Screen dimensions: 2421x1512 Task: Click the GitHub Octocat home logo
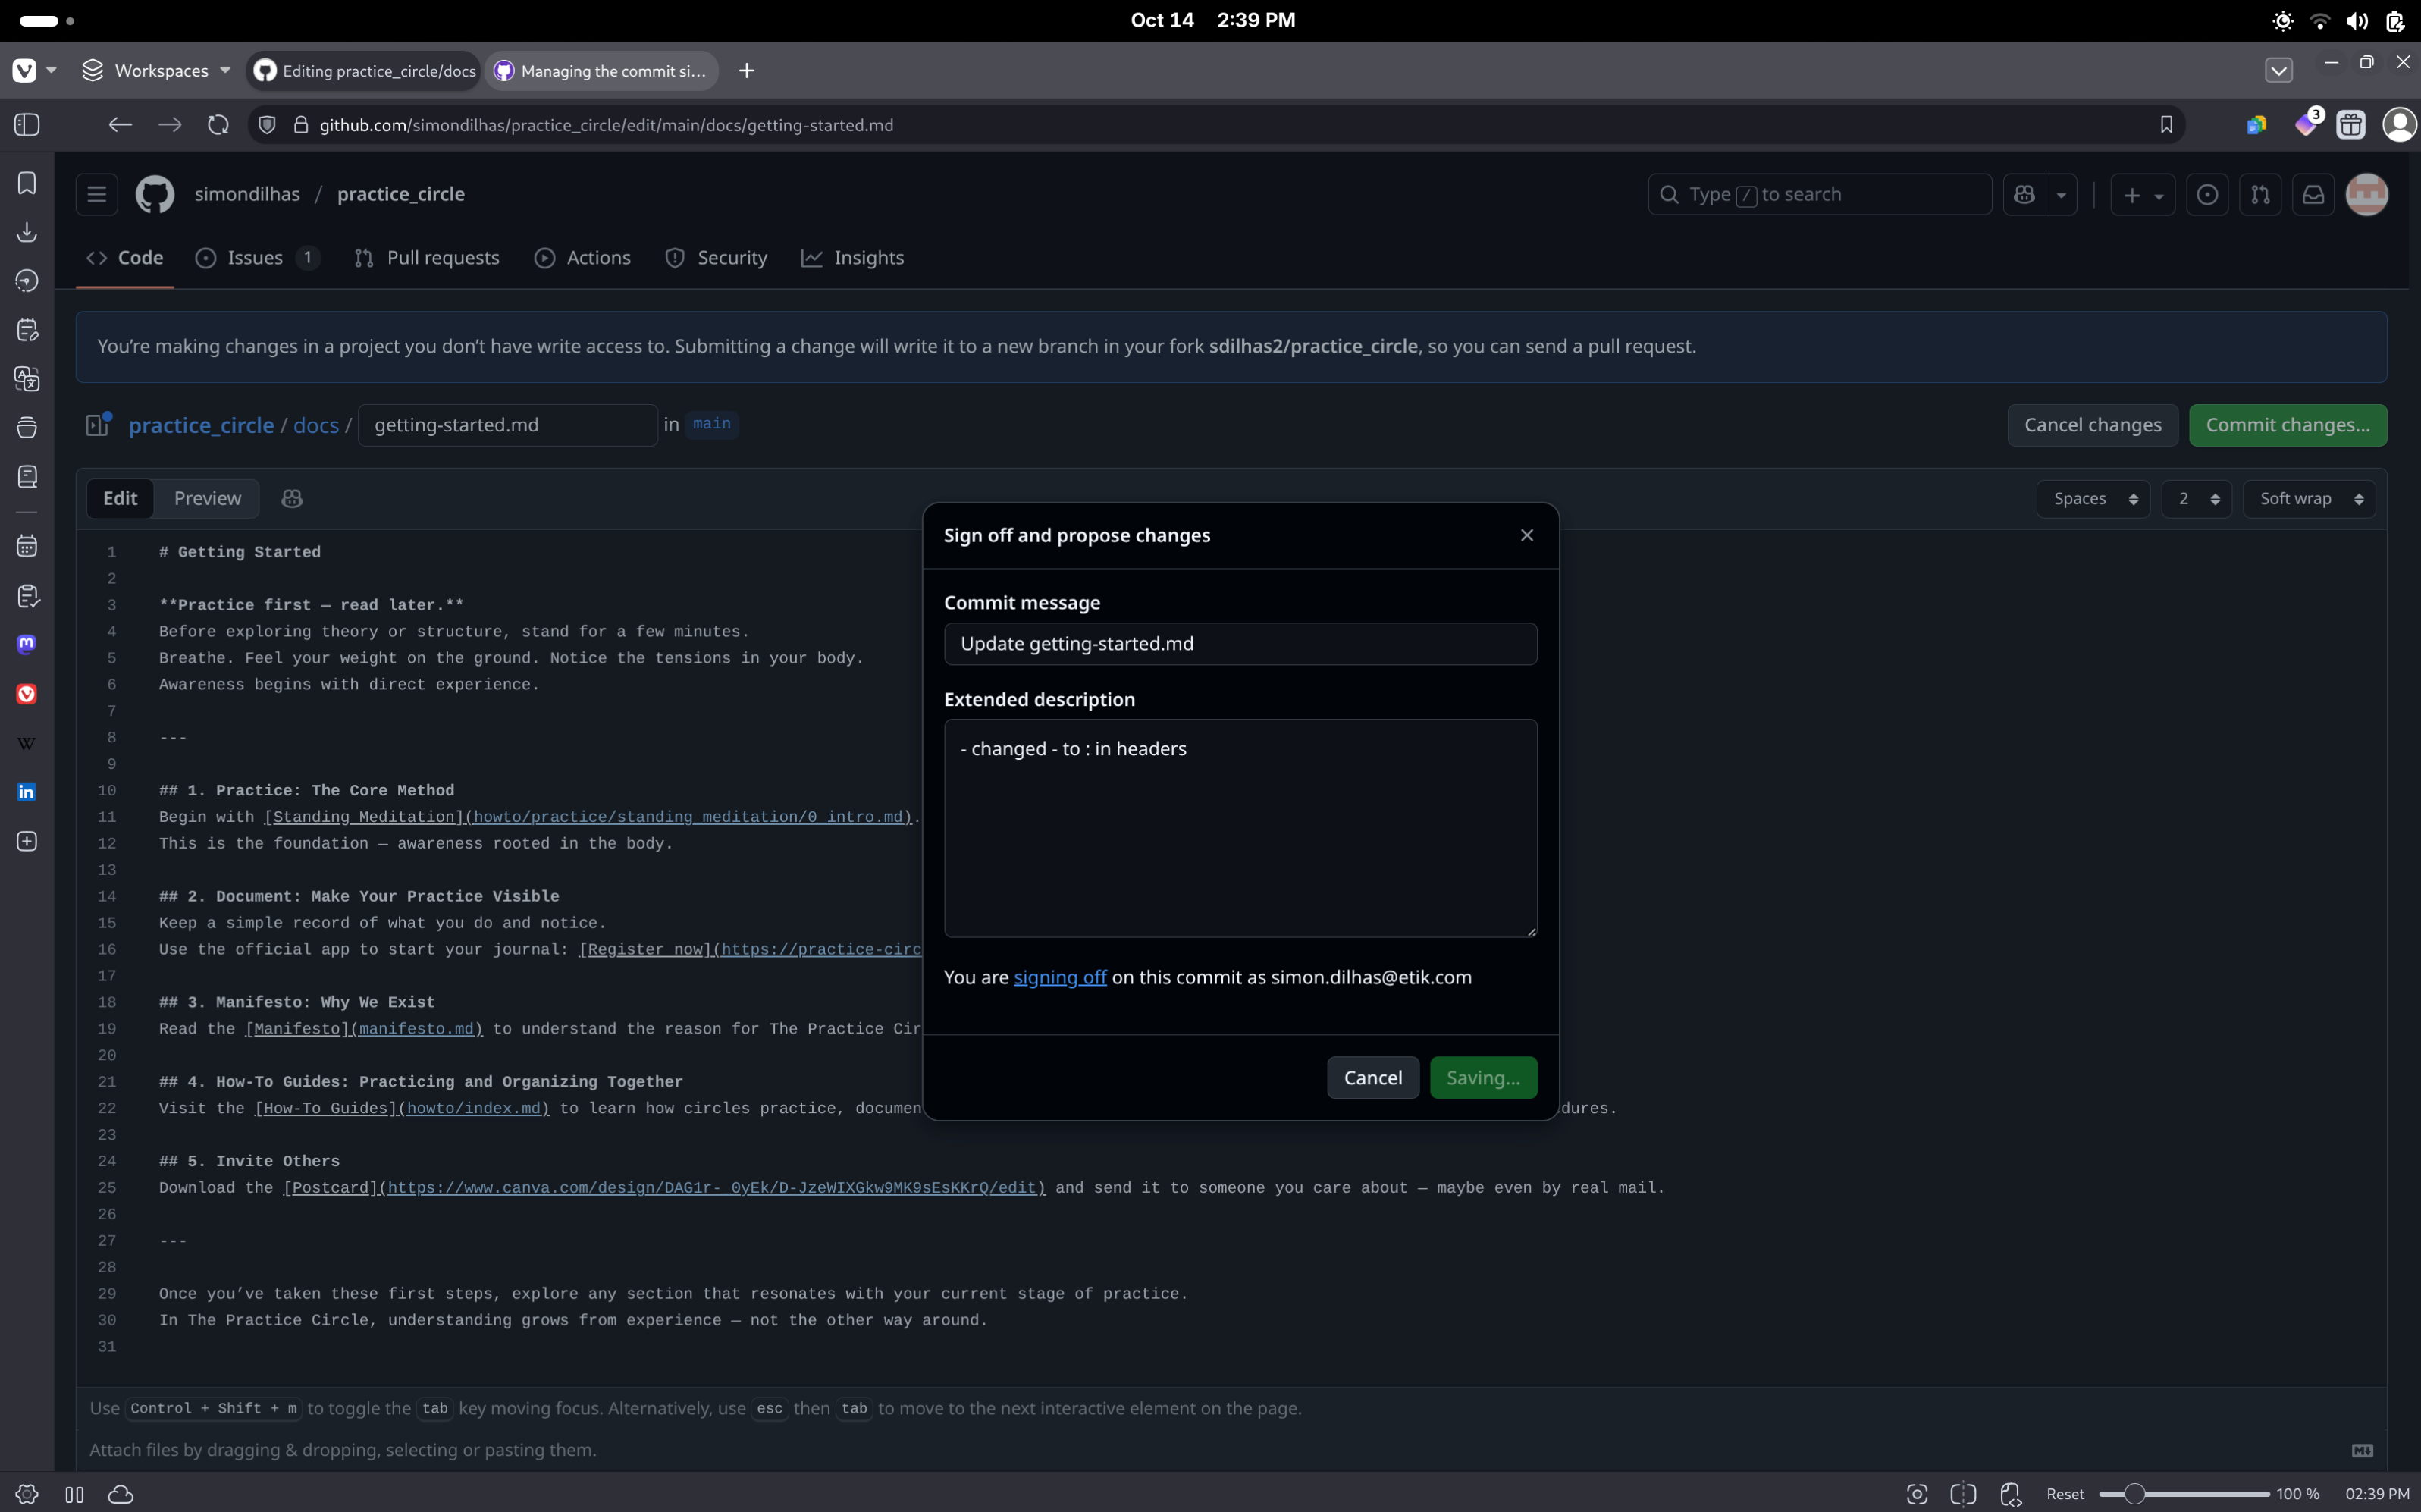coord(155,194)
